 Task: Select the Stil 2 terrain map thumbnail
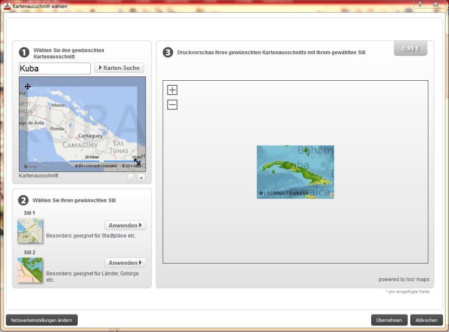(30, 270)
